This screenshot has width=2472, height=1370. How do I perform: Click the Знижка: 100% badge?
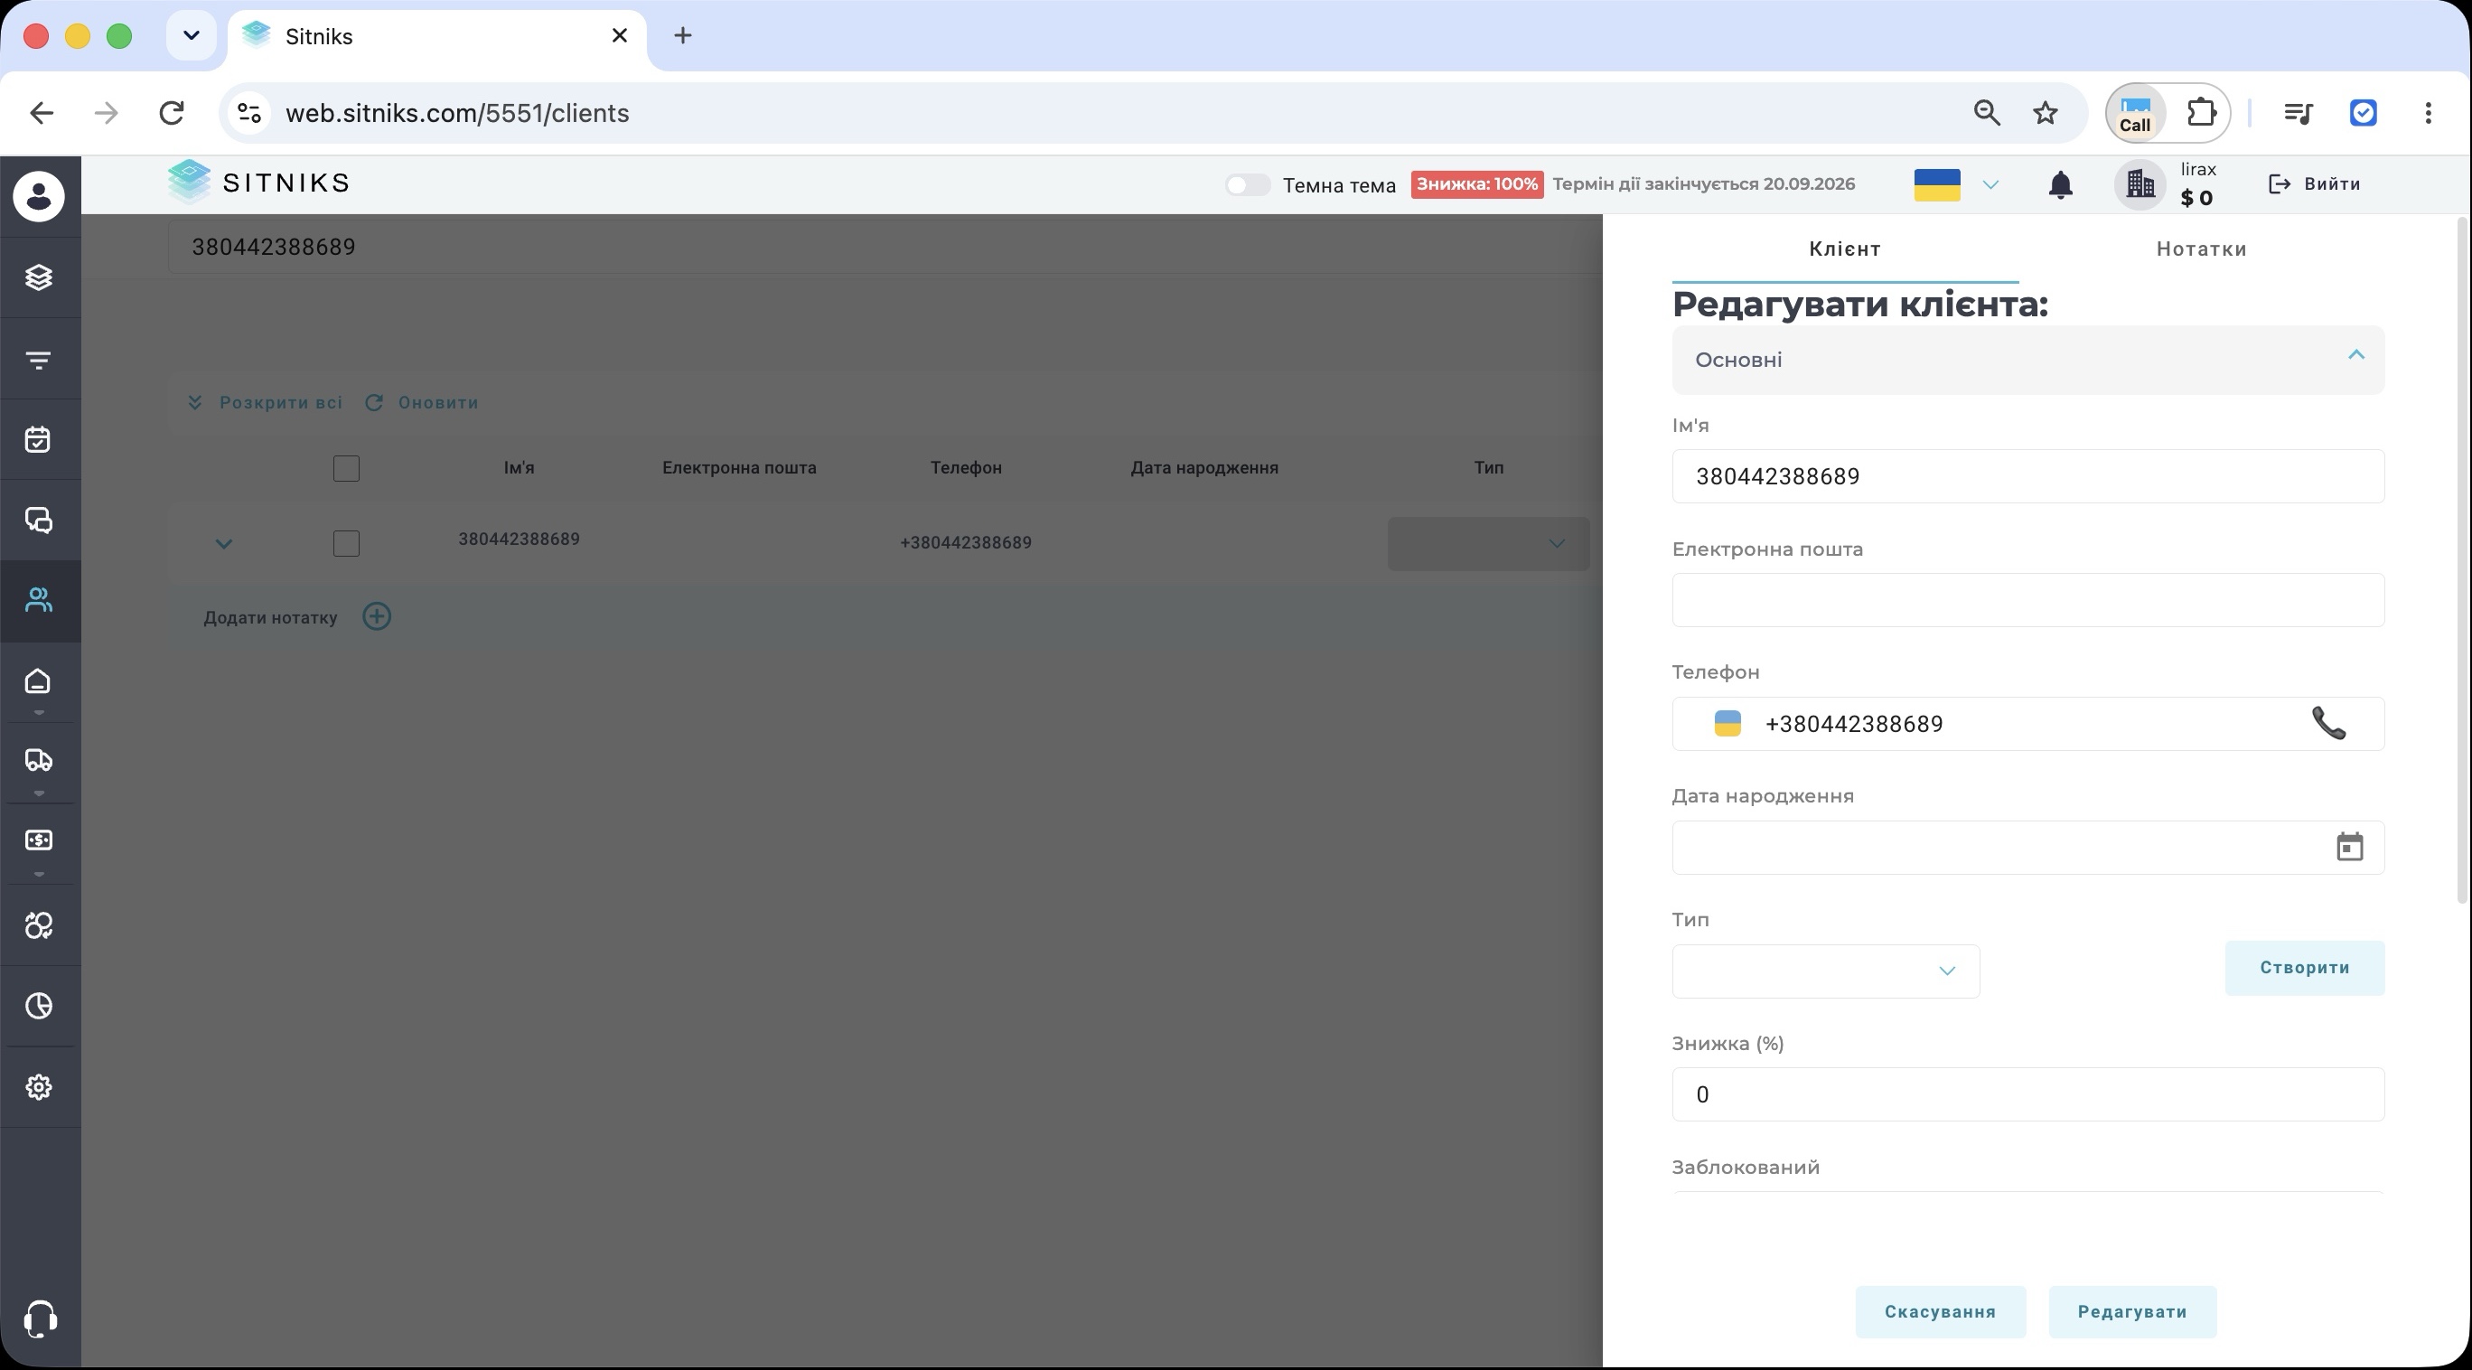click(x=1477, y=184)
